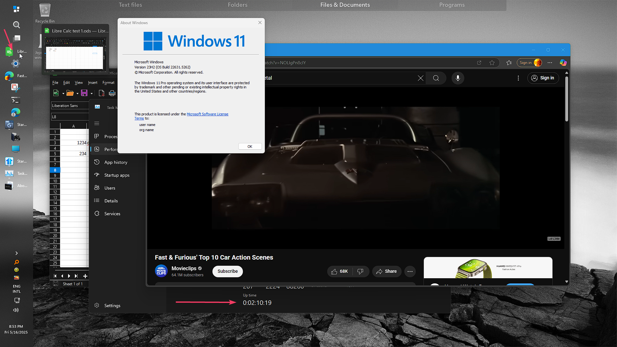Open browser Favorites list icon
This screenshot has width=617, height=347.
click(509, 63)
